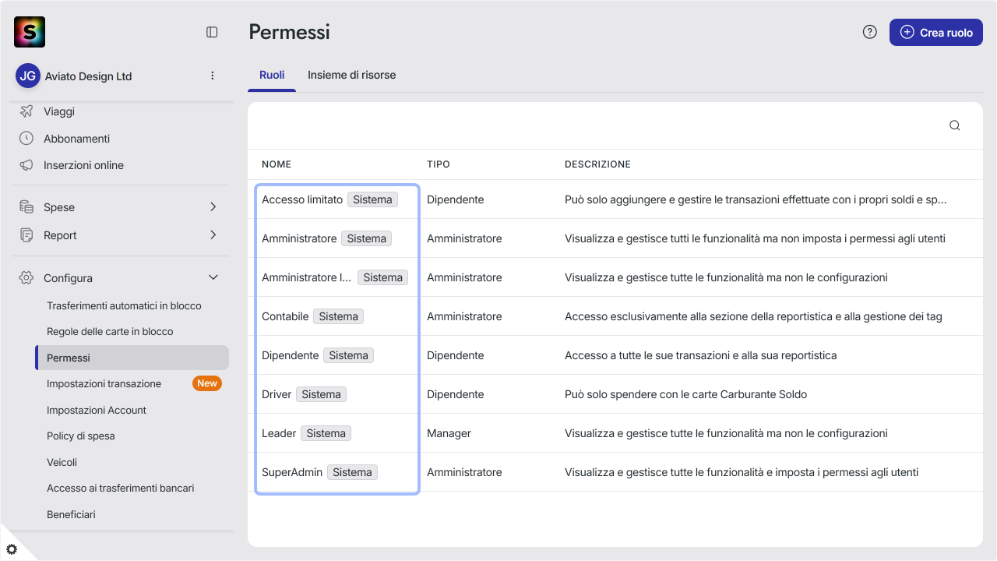Screen dimensions: 997x561
Task: Open the Accesso limitato role
Action: [x=302, y=199]
